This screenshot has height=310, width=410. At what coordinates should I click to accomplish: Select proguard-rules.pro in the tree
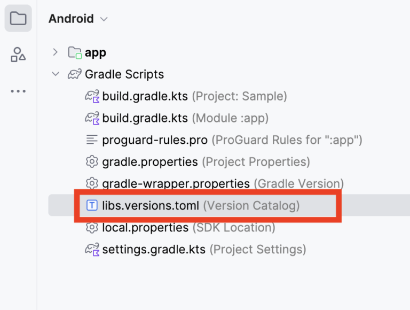155,140
